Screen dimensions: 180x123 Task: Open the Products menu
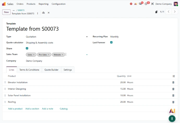31,4
